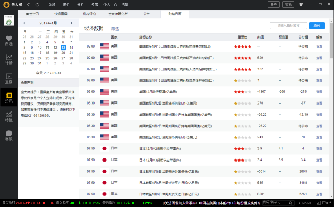Click the 免责声明 heading

(x=27, y=82)
